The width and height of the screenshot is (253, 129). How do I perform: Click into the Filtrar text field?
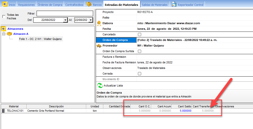click(x=65, y=13)
